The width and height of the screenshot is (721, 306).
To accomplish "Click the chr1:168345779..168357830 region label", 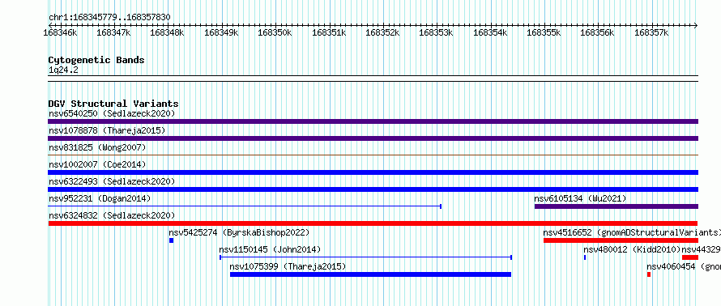I will point(109,18).
